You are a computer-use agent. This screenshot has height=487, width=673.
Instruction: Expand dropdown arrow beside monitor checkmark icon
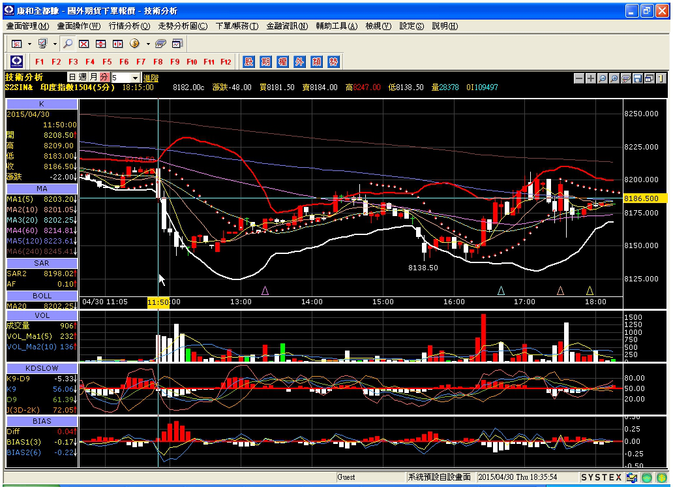55,44
